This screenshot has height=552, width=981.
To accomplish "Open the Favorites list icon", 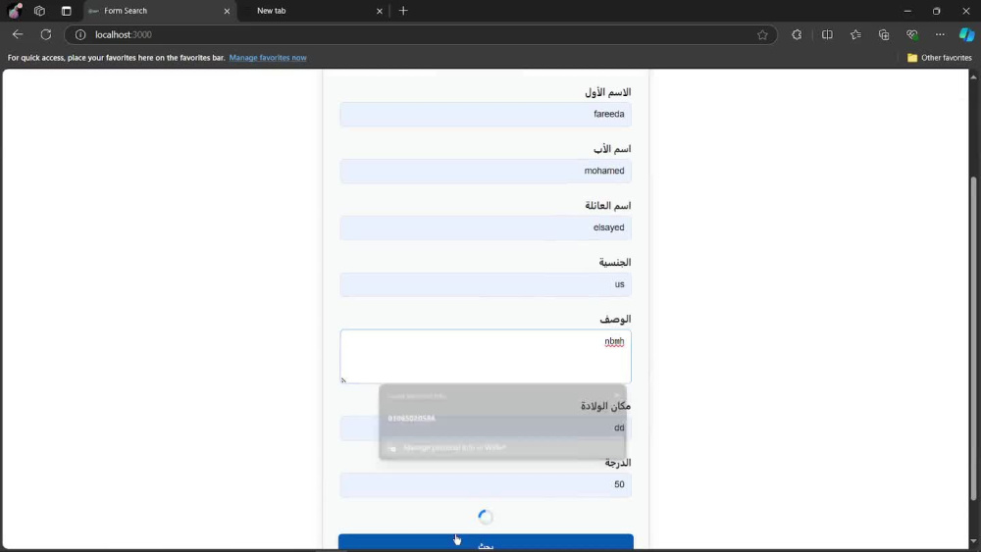I will 855,34.
